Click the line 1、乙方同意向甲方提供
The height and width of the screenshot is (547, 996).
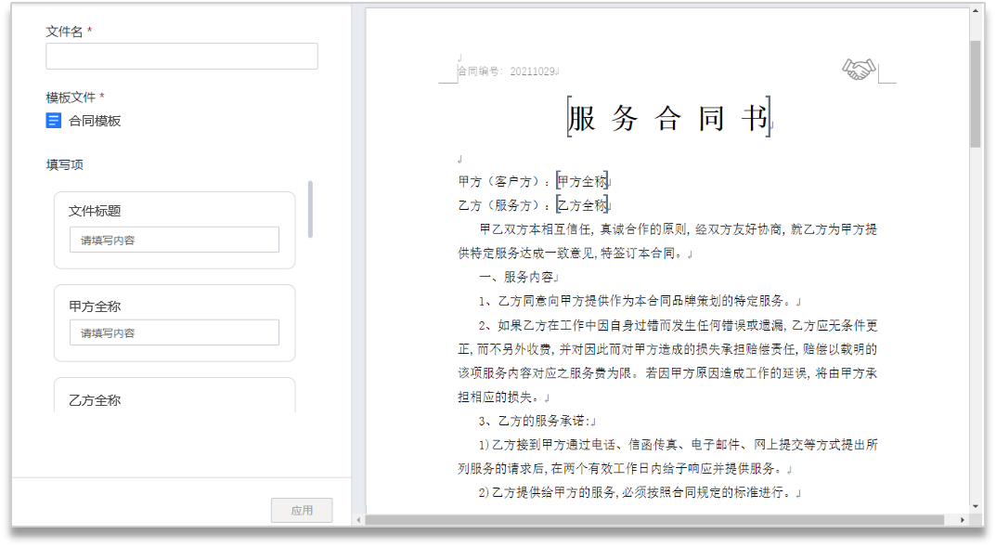pyautogui.click(x=639, y=301)
